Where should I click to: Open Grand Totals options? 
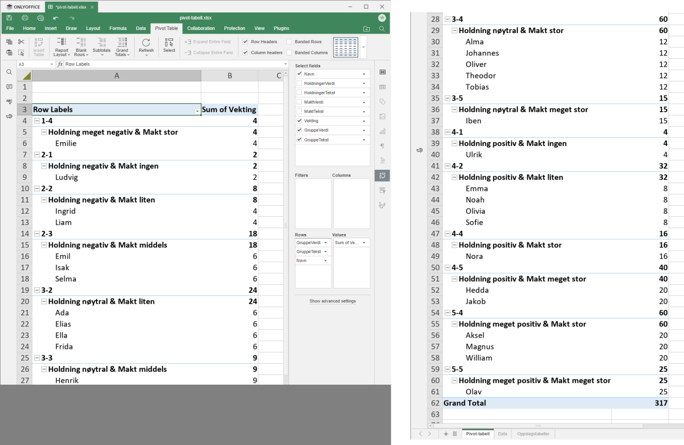click(x=122, y=48)
